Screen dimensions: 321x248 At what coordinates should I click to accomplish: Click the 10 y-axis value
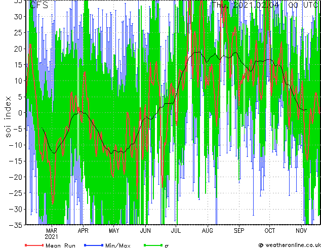pyautogui.click(x=18, y=81)
